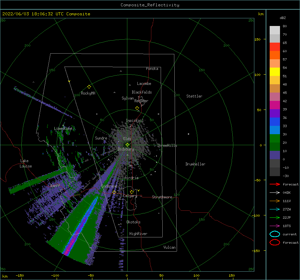This screenshot has width=300, height=280.
Task: Click the Innisfail town label
Action: [x=135, y=121]
